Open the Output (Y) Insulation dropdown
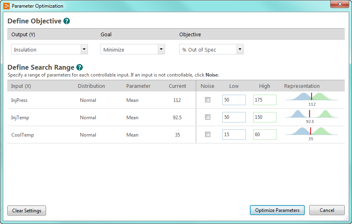This screenshot has width=352, height=224. click(84, 50)
